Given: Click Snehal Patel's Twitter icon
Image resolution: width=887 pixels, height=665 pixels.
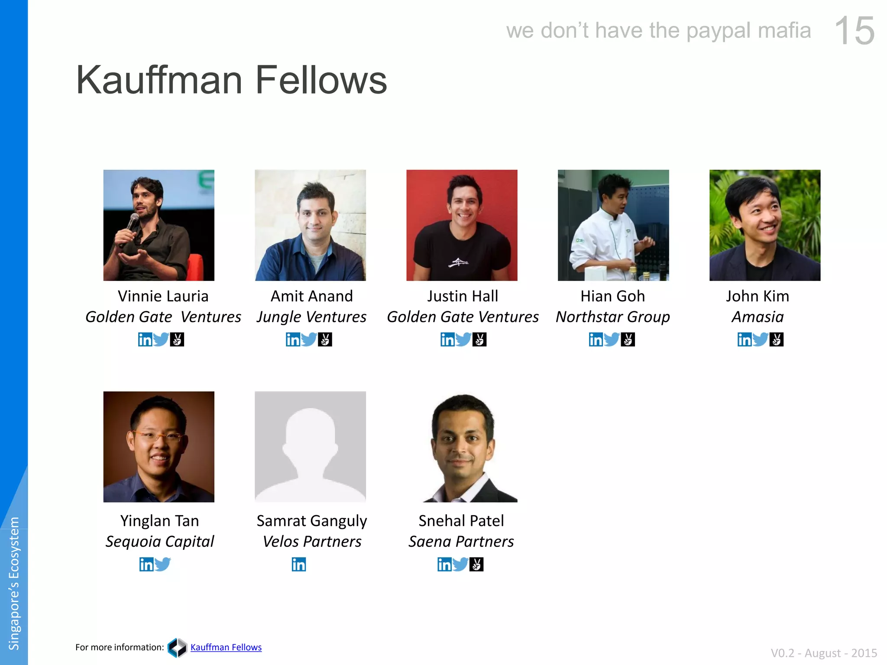Looking at the screenshot, I should coord(460,564).
